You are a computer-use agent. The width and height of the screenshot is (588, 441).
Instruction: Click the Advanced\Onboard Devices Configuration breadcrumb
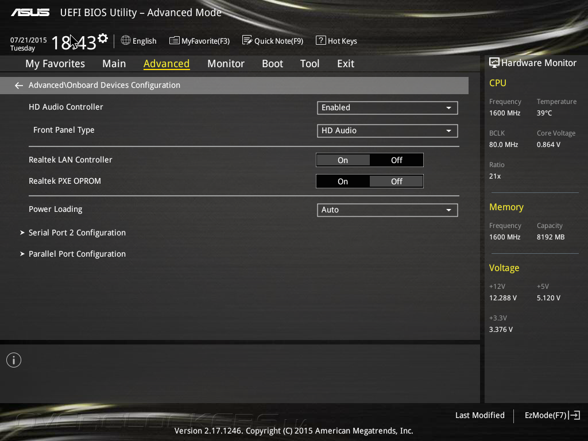tap(105, 85)
